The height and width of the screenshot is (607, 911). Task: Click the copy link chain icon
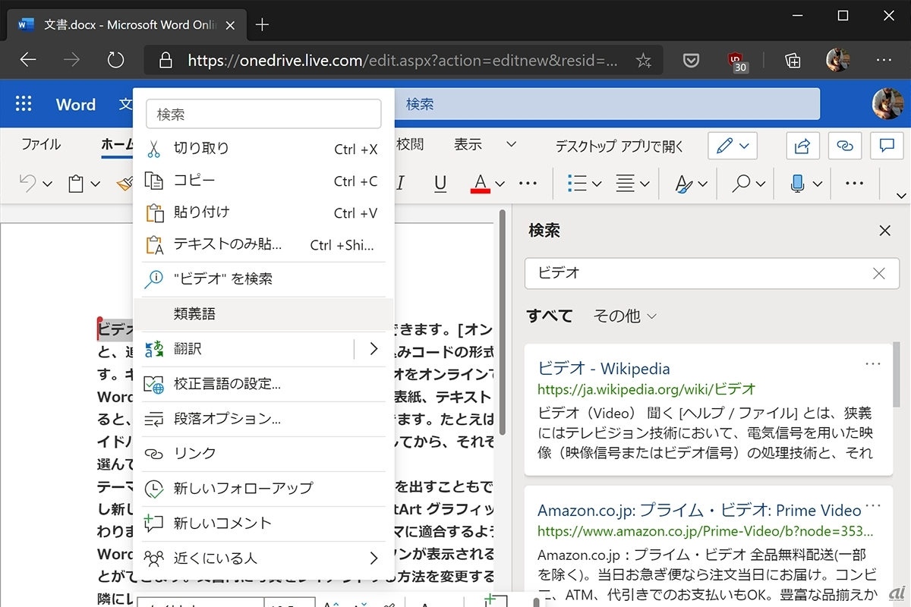pyautogui.click(x=844, y=146)
